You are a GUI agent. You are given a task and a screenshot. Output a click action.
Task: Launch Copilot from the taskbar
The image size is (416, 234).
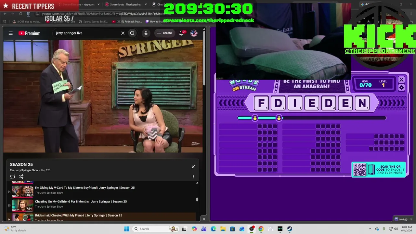click(194, 229)
